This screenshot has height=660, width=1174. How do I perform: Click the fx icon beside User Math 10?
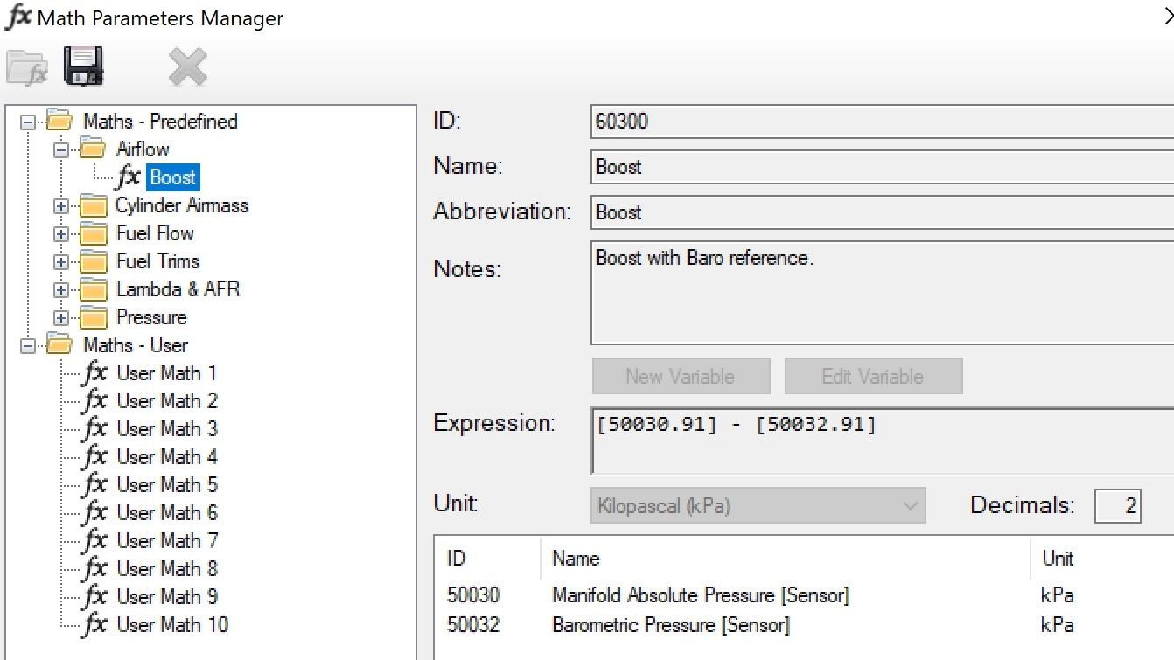point(94,625)
